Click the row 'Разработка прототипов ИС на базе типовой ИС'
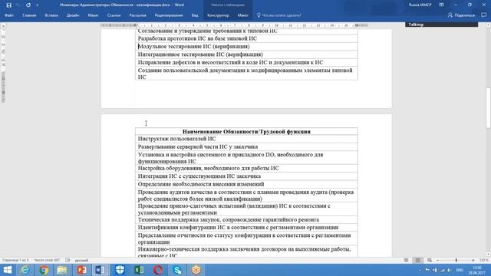 pyautogui.click(x=246, y=38)
